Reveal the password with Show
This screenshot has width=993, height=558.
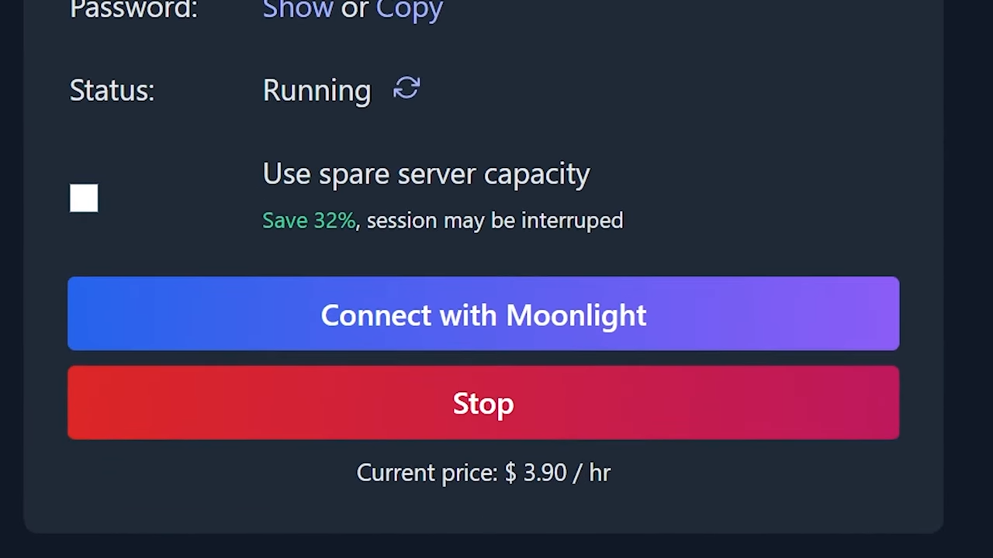(x=298, y=9)
